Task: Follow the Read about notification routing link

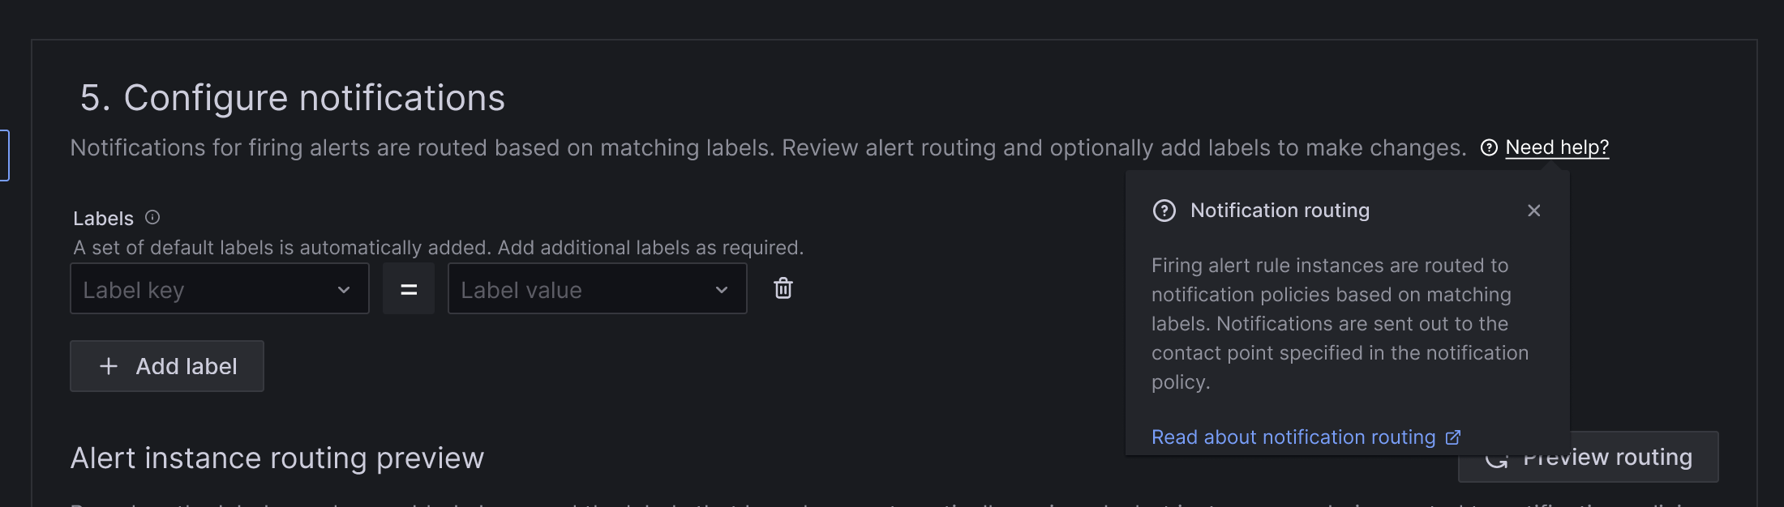Action: pyautogui.click(x=1295, y=437)
